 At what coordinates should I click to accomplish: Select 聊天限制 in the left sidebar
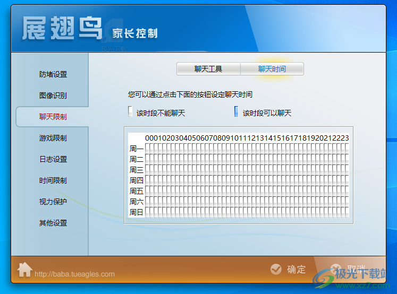pos(53,117)
